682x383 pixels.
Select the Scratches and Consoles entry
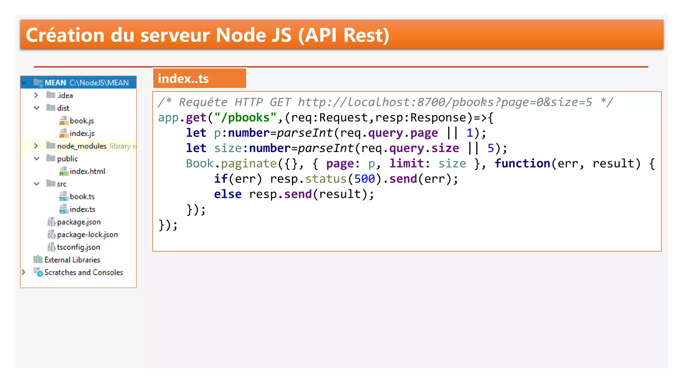[x=84, y=272]
